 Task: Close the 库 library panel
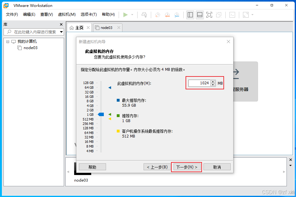click(x=61, y=25)
